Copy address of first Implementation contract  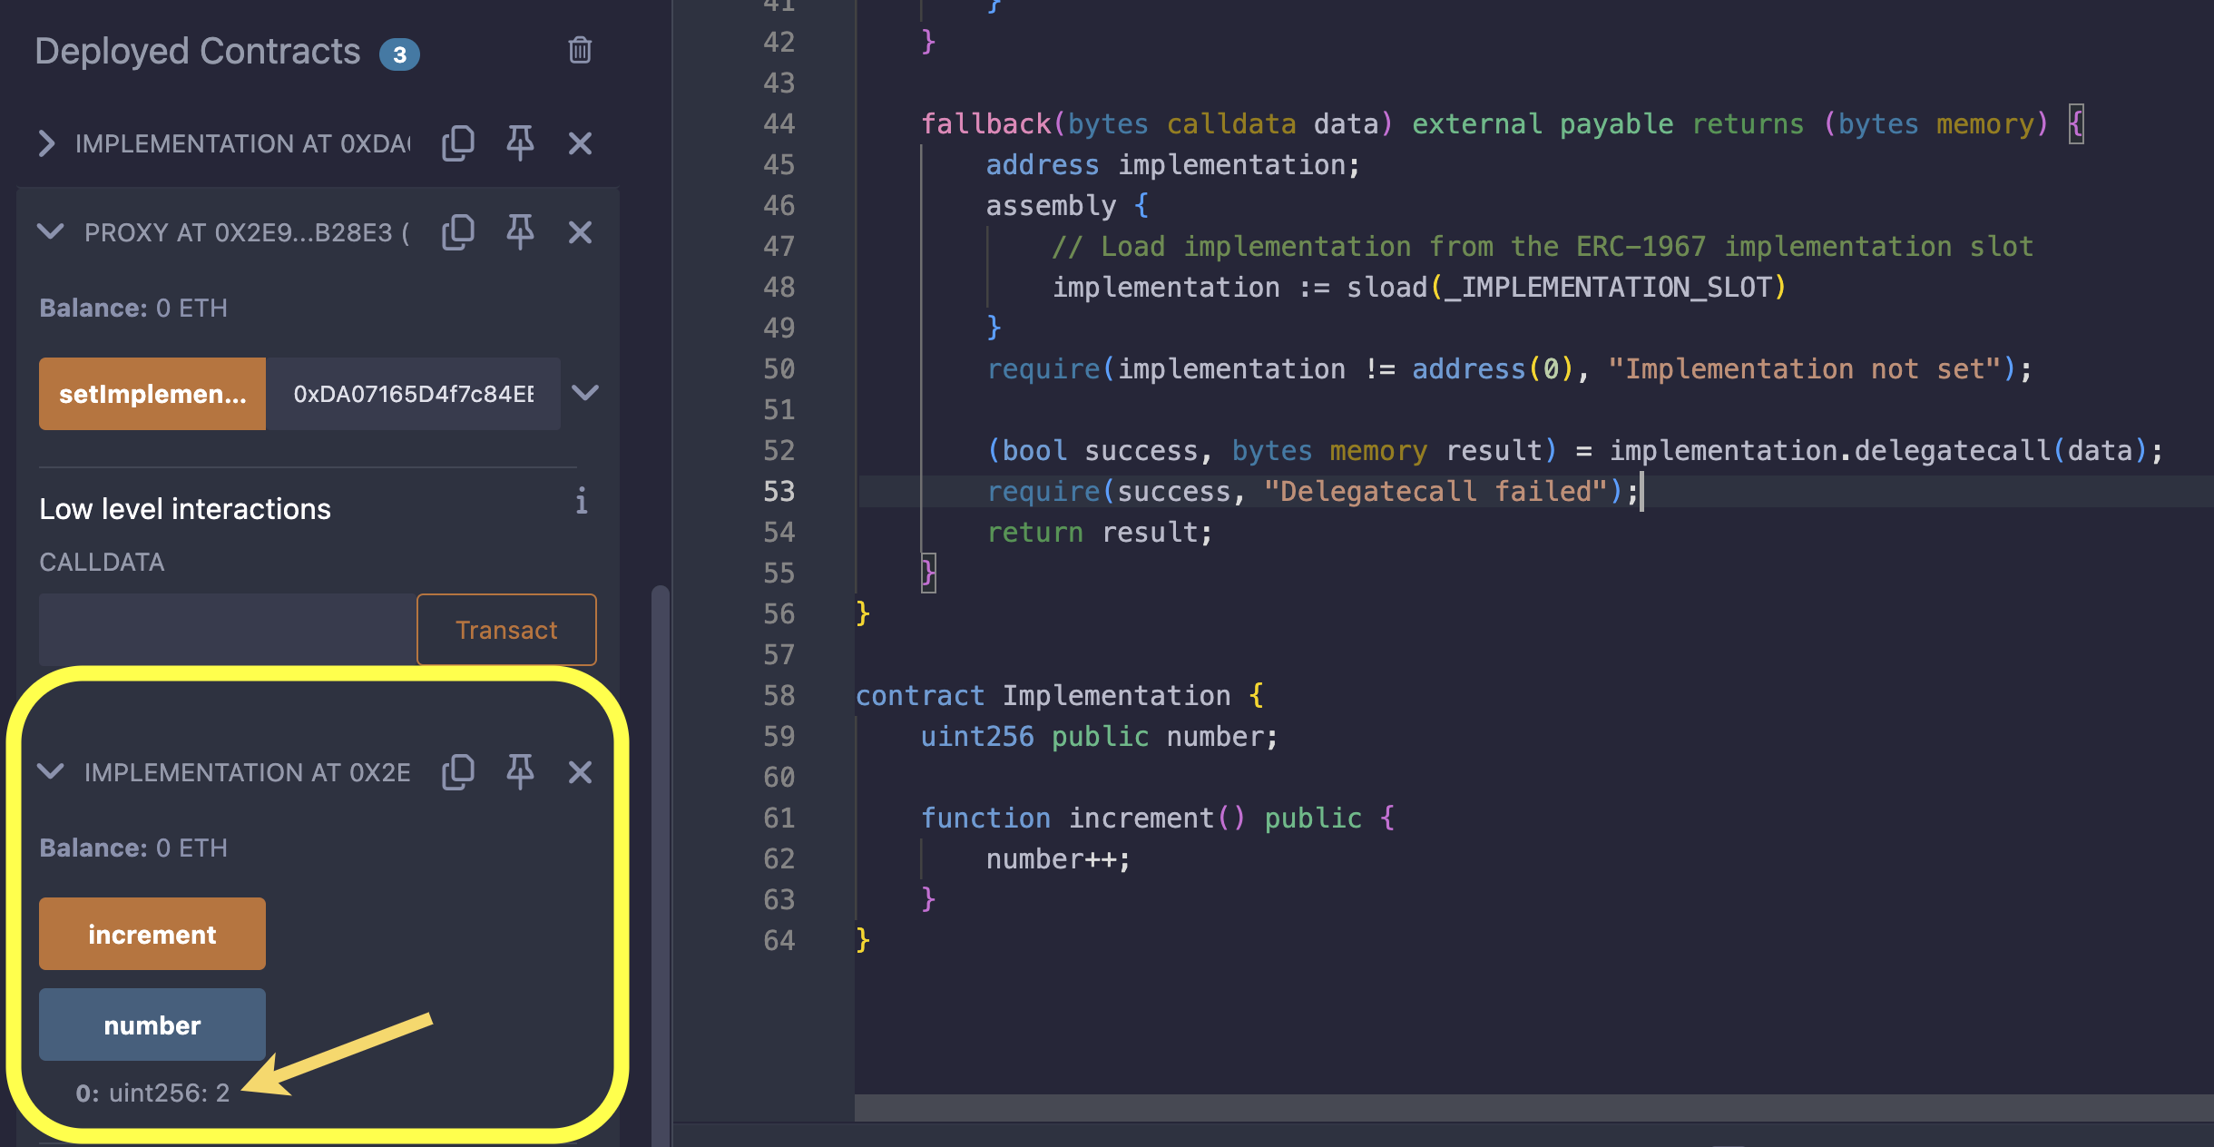coord(458,143)
